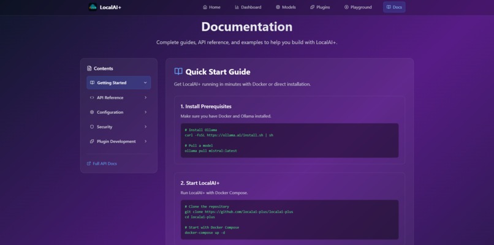Click the 'Get LocalAI+ running in minutes' description

(x=242, y=85)
